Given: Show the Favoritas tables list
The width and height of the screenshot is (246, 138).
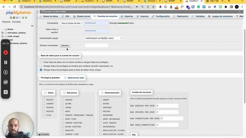Looking at the screenshot, I should tap(16, 22).
